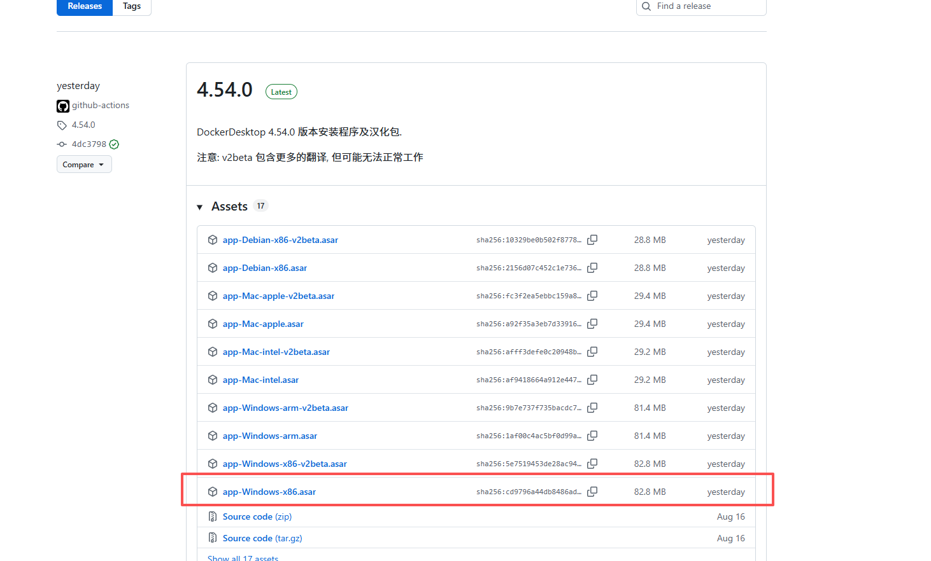Collapse the Assets section triangle
The image size is (931, 561).
[200, 207]
